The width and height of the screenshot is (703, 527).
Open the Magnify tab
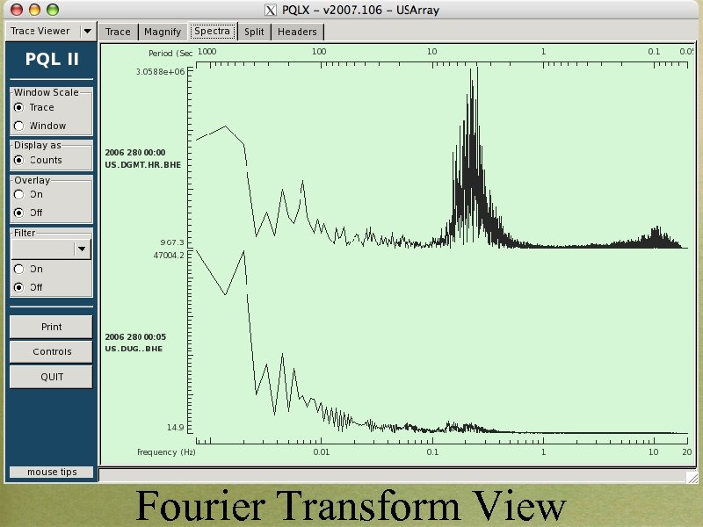163,31
